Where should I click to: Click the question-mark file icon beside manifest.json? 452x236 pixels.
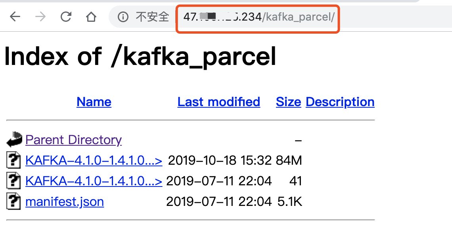[13, 201]
